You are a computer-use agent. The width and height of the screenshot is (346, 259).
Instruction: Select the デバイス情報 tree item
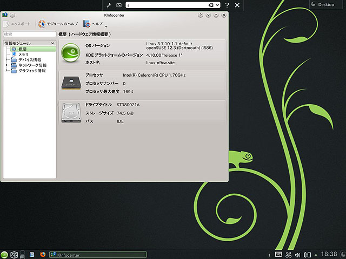tap(26, 60)
